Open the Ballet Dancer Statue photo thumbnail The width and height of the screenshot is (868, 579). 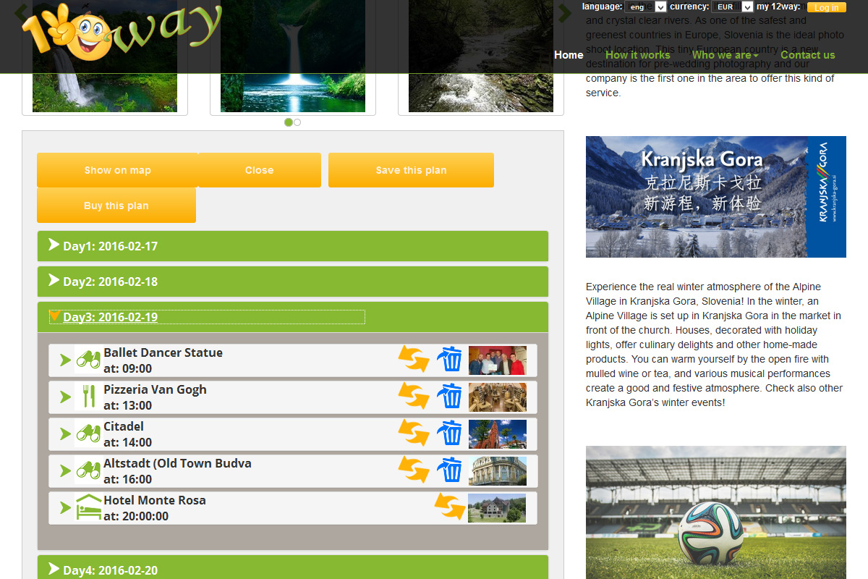[x=498, y=360]
